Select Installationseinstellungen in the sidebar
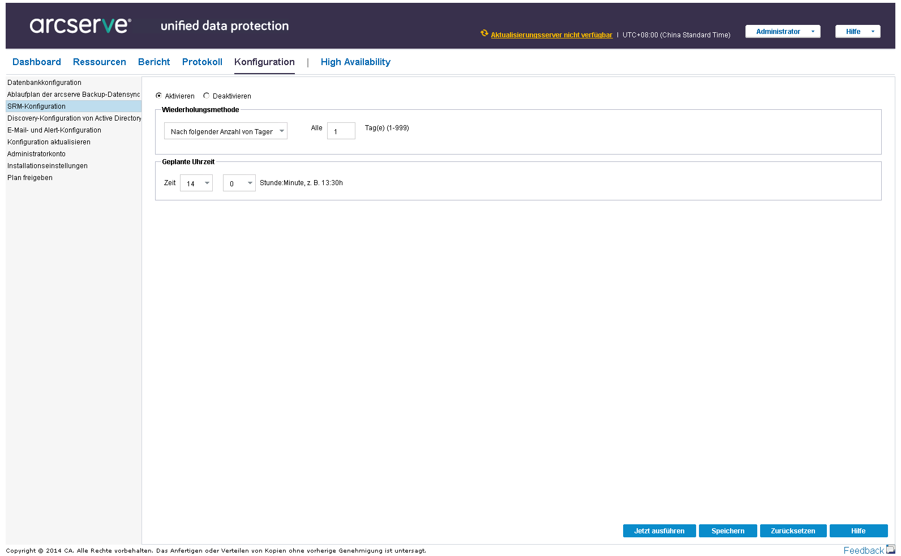This screenshot has height=556, width=901. click(x=74, y=166)
